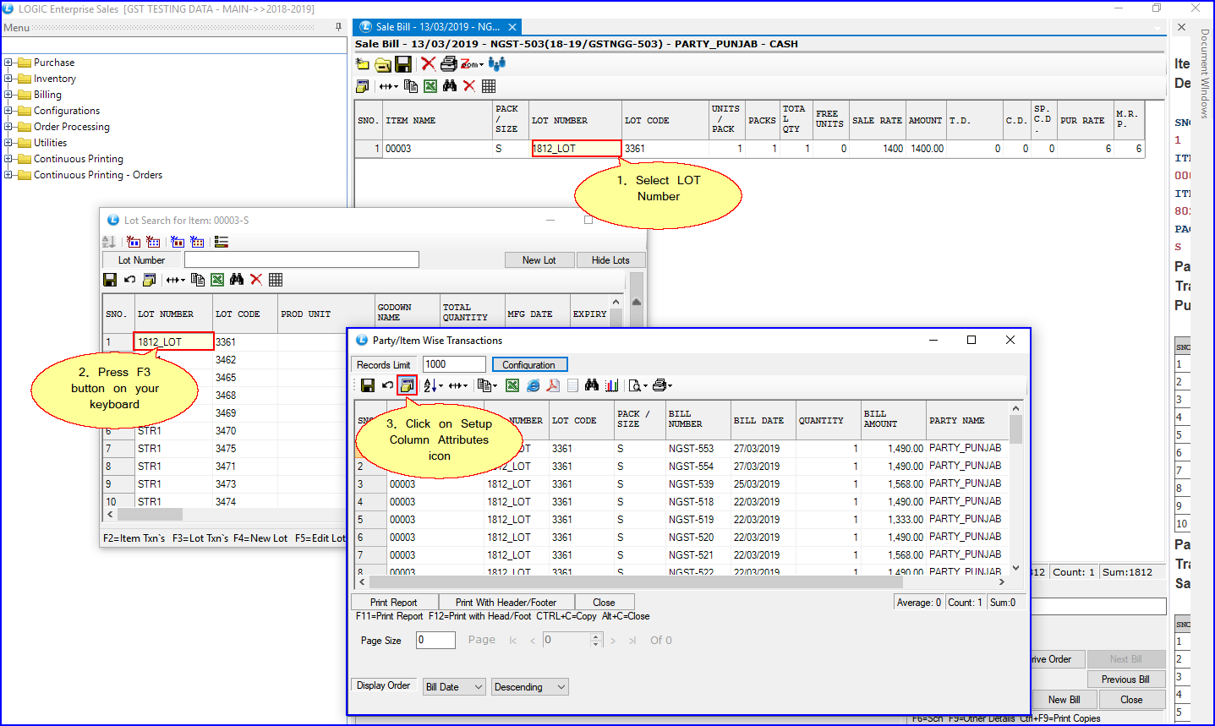Click the Hide Lots button

(x=610, y=260)
